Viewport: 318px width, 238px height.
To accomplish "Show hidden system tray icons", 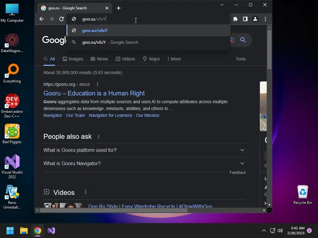I will [264, 231].
